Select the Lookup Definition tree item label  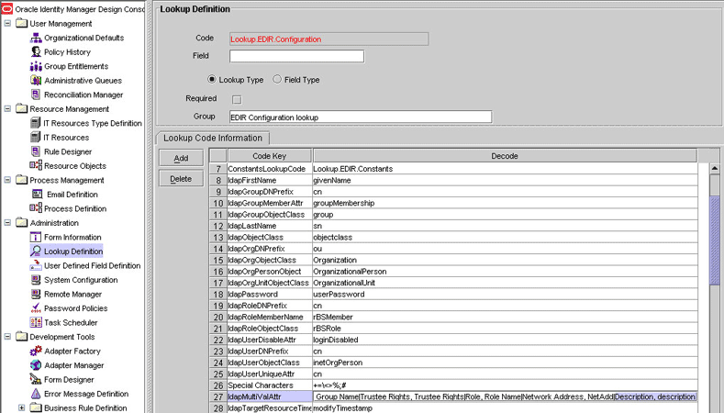73,251
